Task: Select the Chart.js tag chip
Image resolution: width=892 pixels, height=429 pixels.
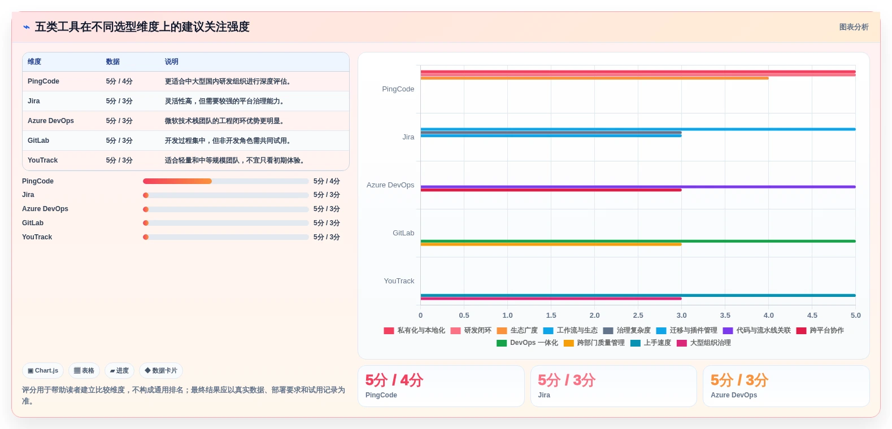Action: tap(43, 371)
